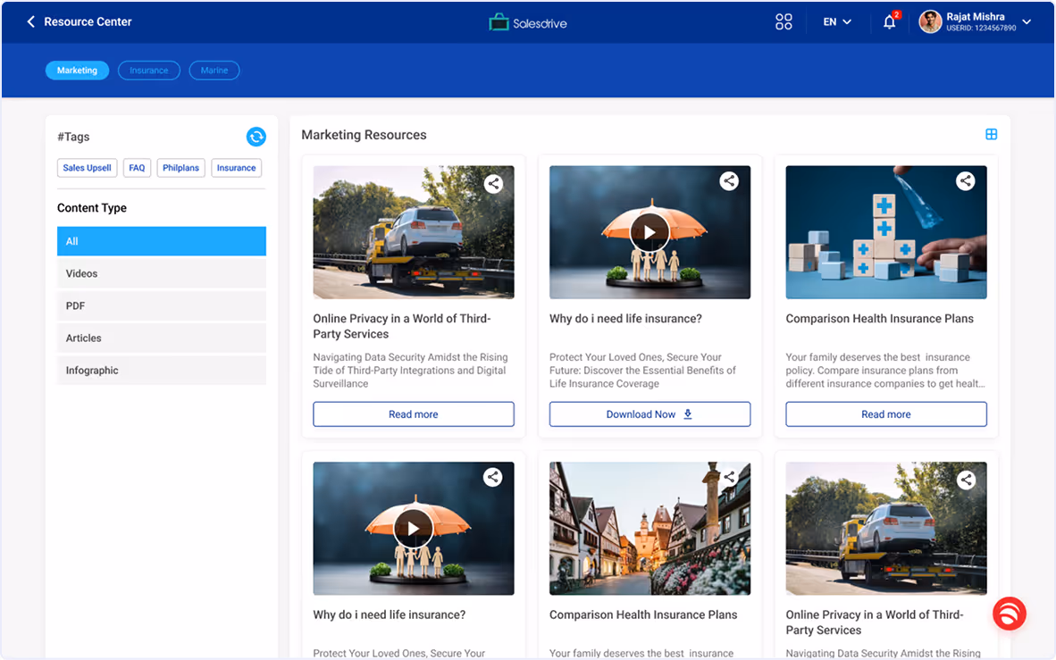Click the Marketing Resources heading
Image resolution: width=1056 pixels, height=660 pixels.
click(364, 135)
